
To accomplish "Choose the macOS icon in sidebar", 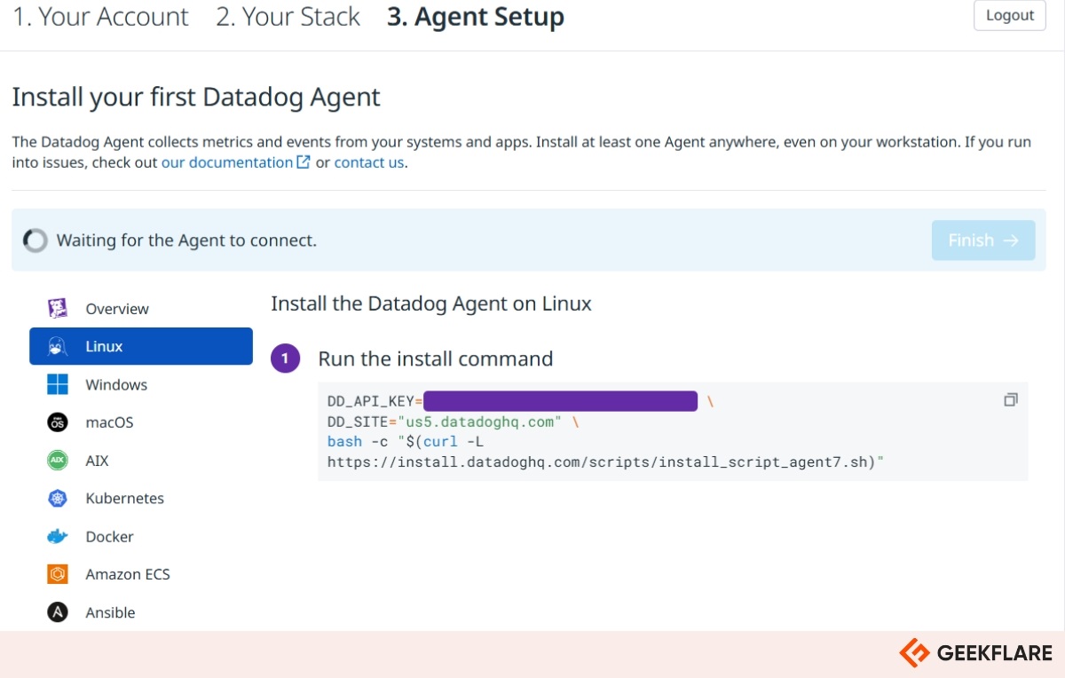I will coord(58,422).
